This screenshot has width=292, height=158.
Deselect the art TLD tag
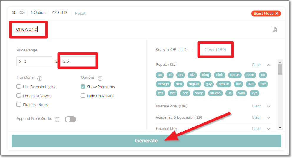[181, 75]
